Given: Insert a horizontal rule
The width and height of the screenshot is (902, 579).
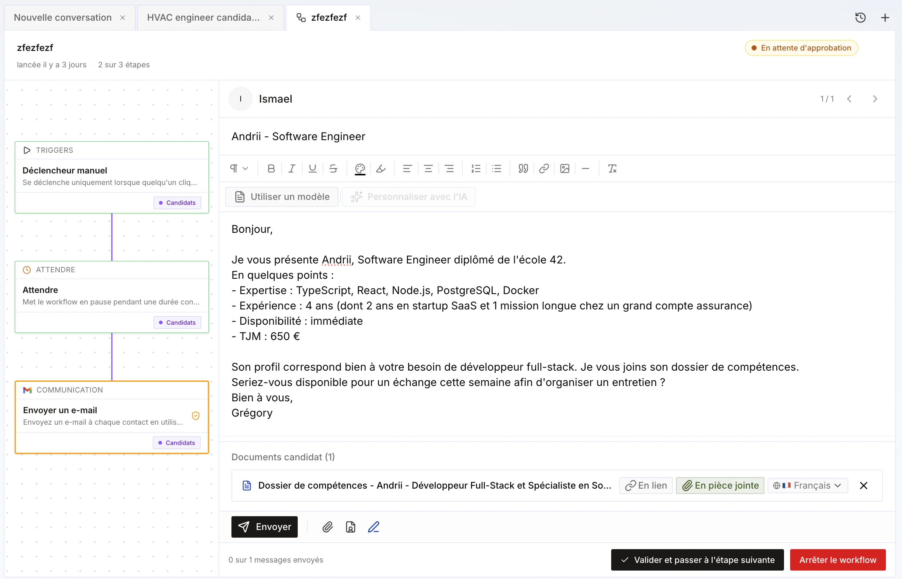Looking at the screenshot, I should point(585,168).
